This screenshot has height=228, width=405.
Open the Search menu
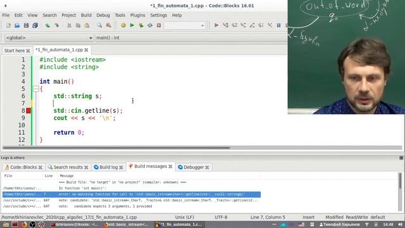coord(49,15)
